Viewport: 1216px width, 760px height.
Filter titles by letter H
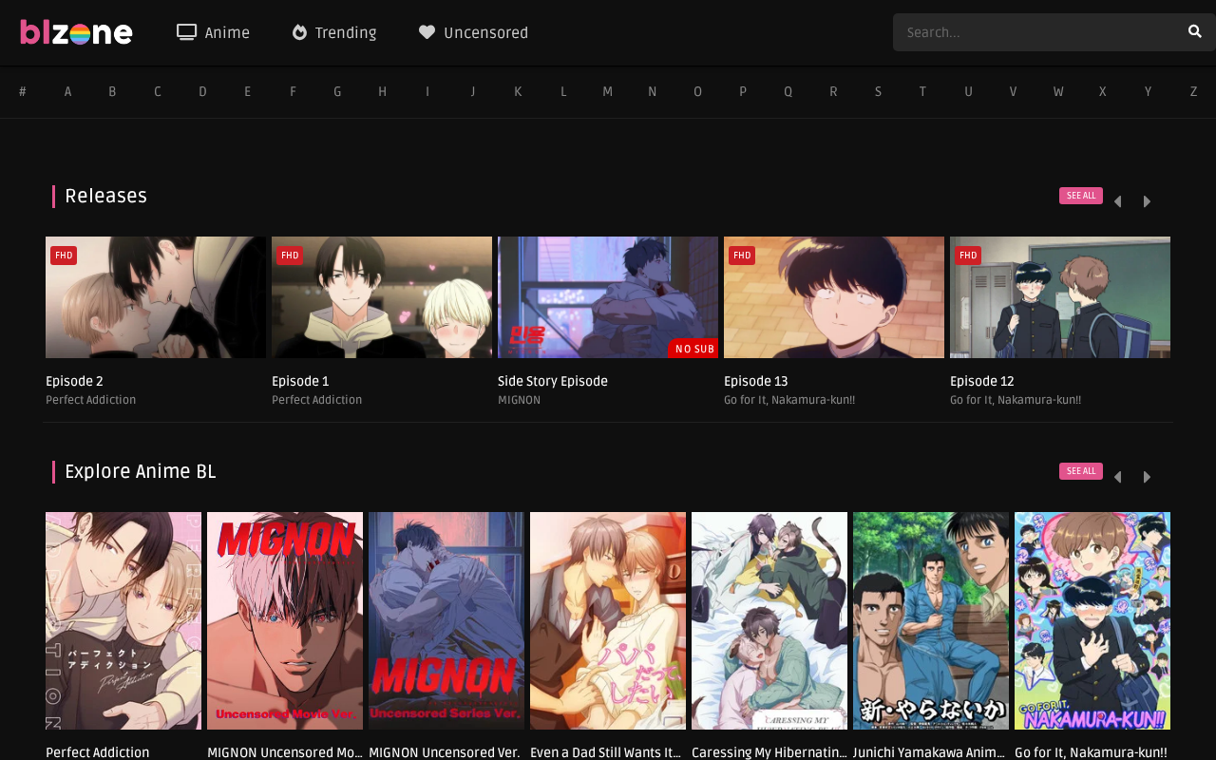tap(382, 92)
